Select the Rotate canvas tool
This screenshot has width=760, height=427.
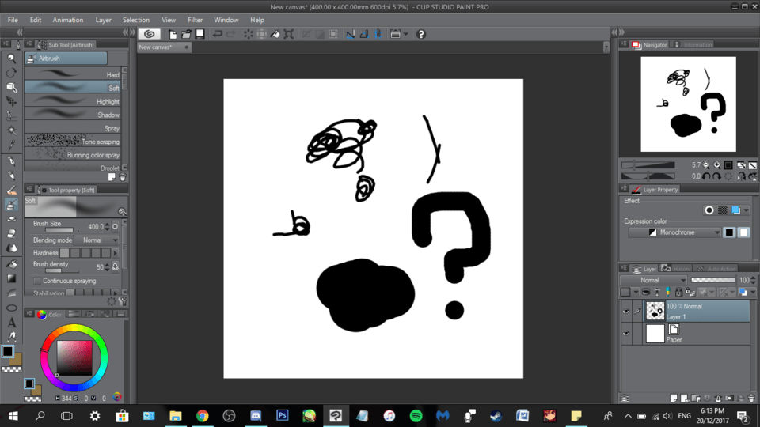(12, 73)
